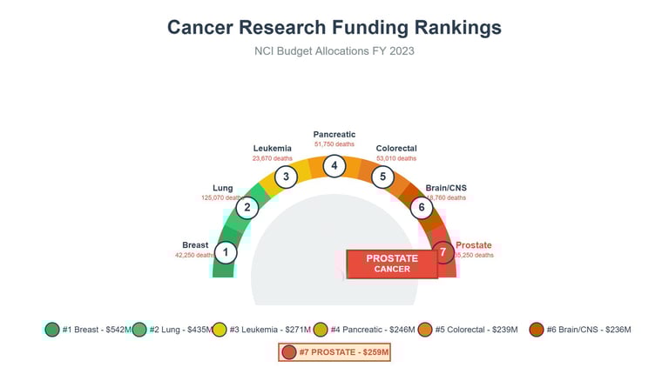Select the #2 Lung legend color circle

pos(139,330)
